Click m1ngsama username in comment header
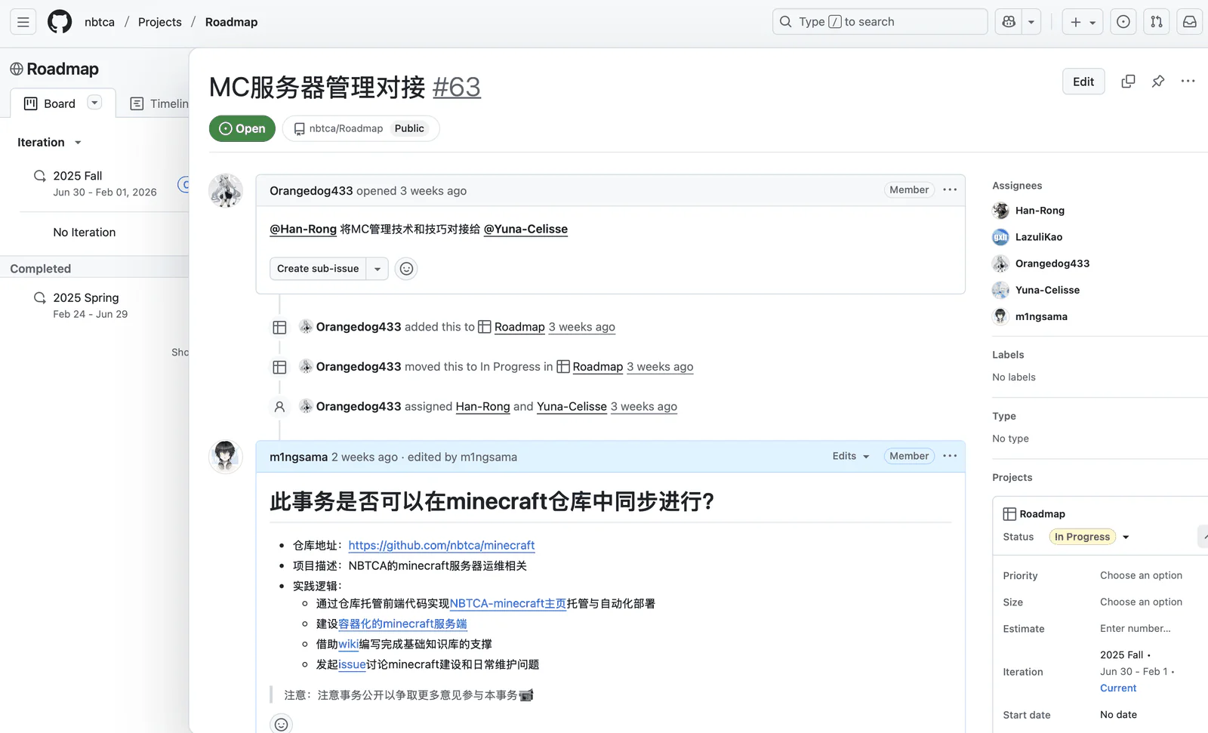The height and width of the screenshot is (733, 1208). 299,457
